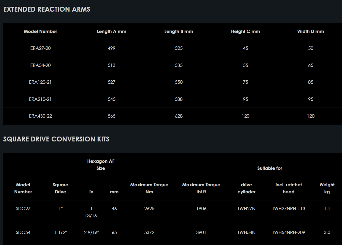The height and width of the screenshot is (245, 342).
Task: Click the TWH27NRH-113 ratchet head entry
Action: click(x=289, y=209)
